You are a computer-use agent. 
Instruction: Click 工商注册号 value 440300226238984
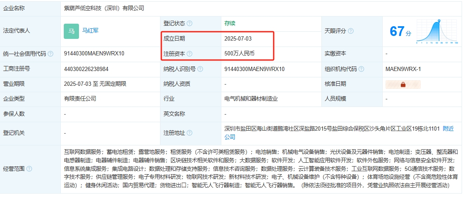[x=86, y=69]
